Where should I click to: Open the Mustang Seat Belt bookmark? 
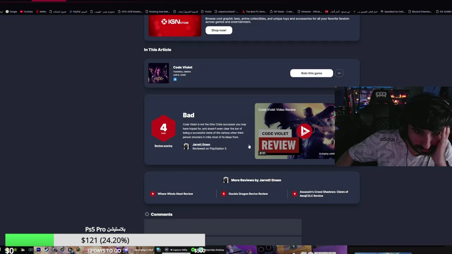coord(157,12)
